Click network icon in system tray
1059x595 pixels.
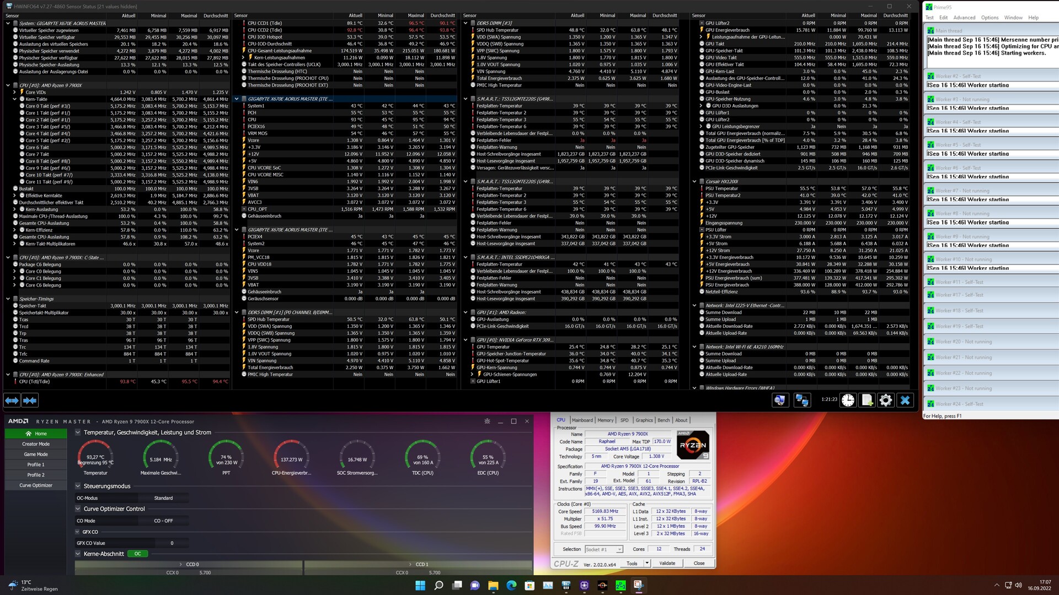coord(1008,585)
